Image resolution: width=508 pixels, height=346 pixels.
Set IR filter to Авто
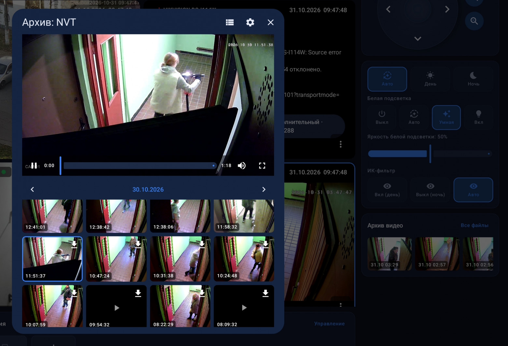(473, 190)
